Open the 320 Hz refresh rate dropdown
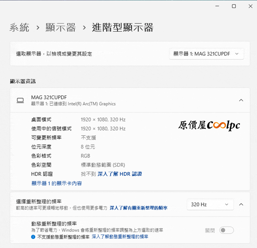Viewport: 257px width, 248px height. (x=209, y=204)
